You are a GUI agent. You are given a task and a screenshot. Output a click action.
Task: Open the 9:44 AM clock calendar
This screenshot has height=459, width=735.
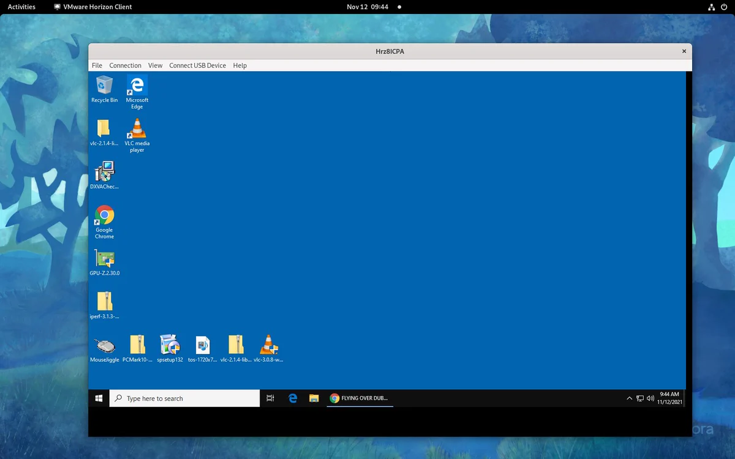coord(669,398)
